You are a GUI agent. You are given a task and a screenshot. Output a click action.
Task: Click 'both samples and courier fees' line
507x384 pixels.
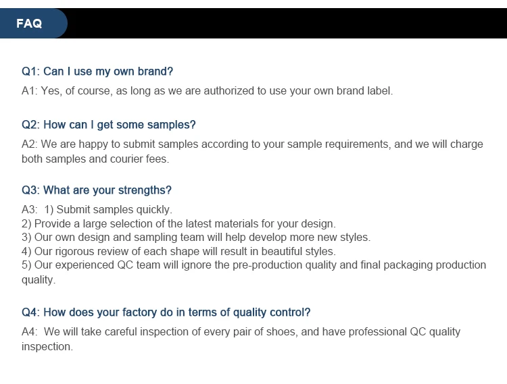click(95, 159)
